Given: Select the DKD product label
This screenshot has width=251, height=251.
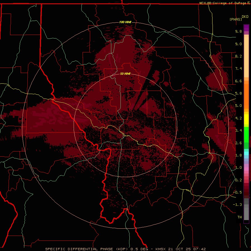Looking at the screenshot, I should [245, 17].
